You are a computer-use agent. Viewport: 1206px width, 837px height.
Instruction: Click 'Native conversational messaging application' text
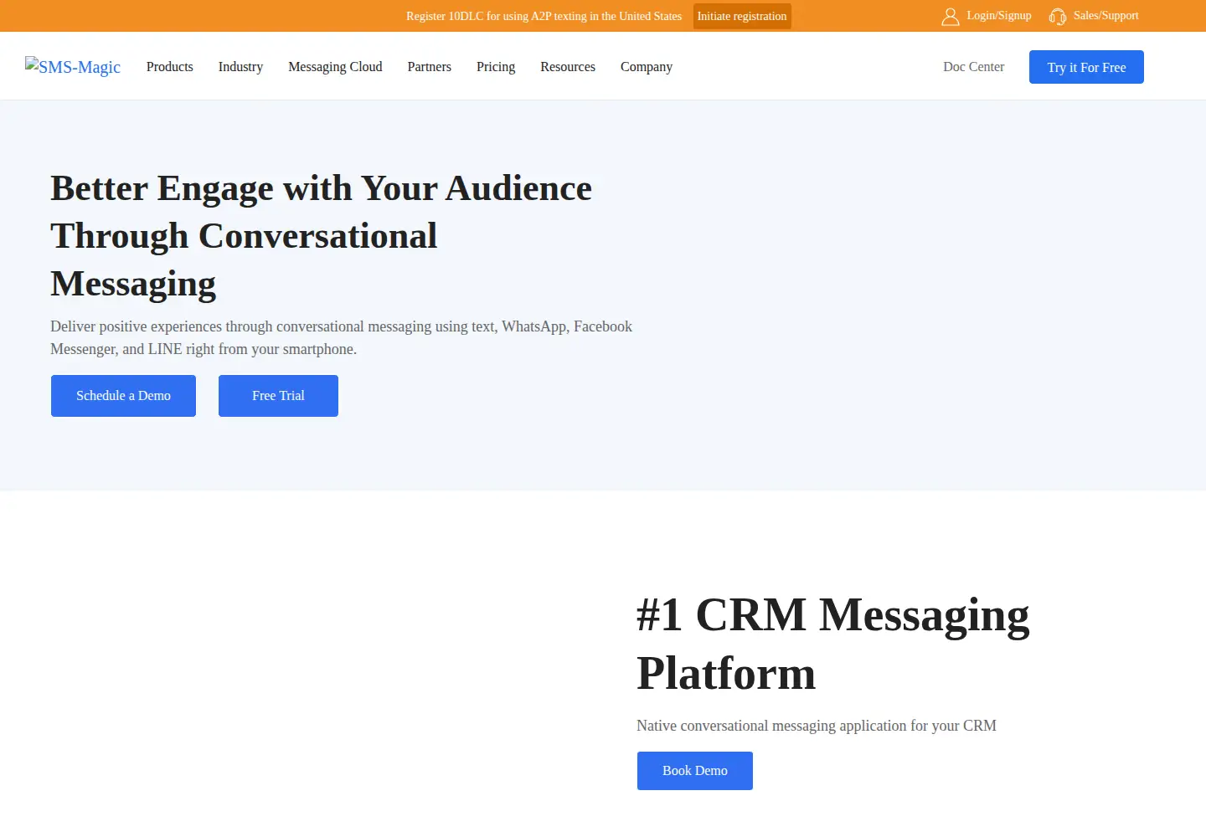click(817, 726)
